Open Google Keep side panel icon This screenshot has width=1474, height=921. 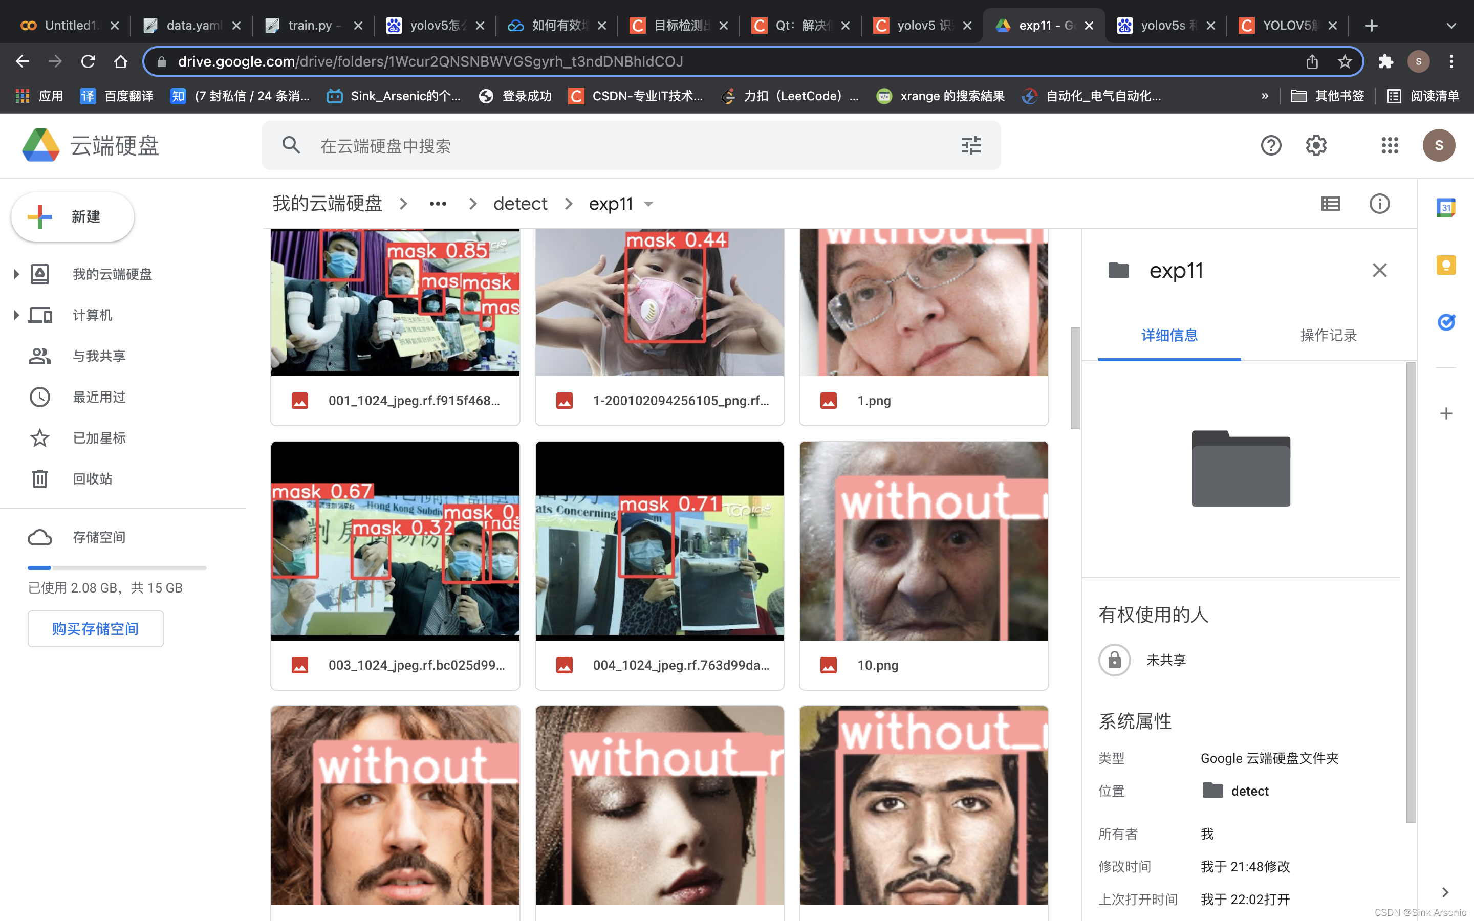click(x=1445, y=265)
